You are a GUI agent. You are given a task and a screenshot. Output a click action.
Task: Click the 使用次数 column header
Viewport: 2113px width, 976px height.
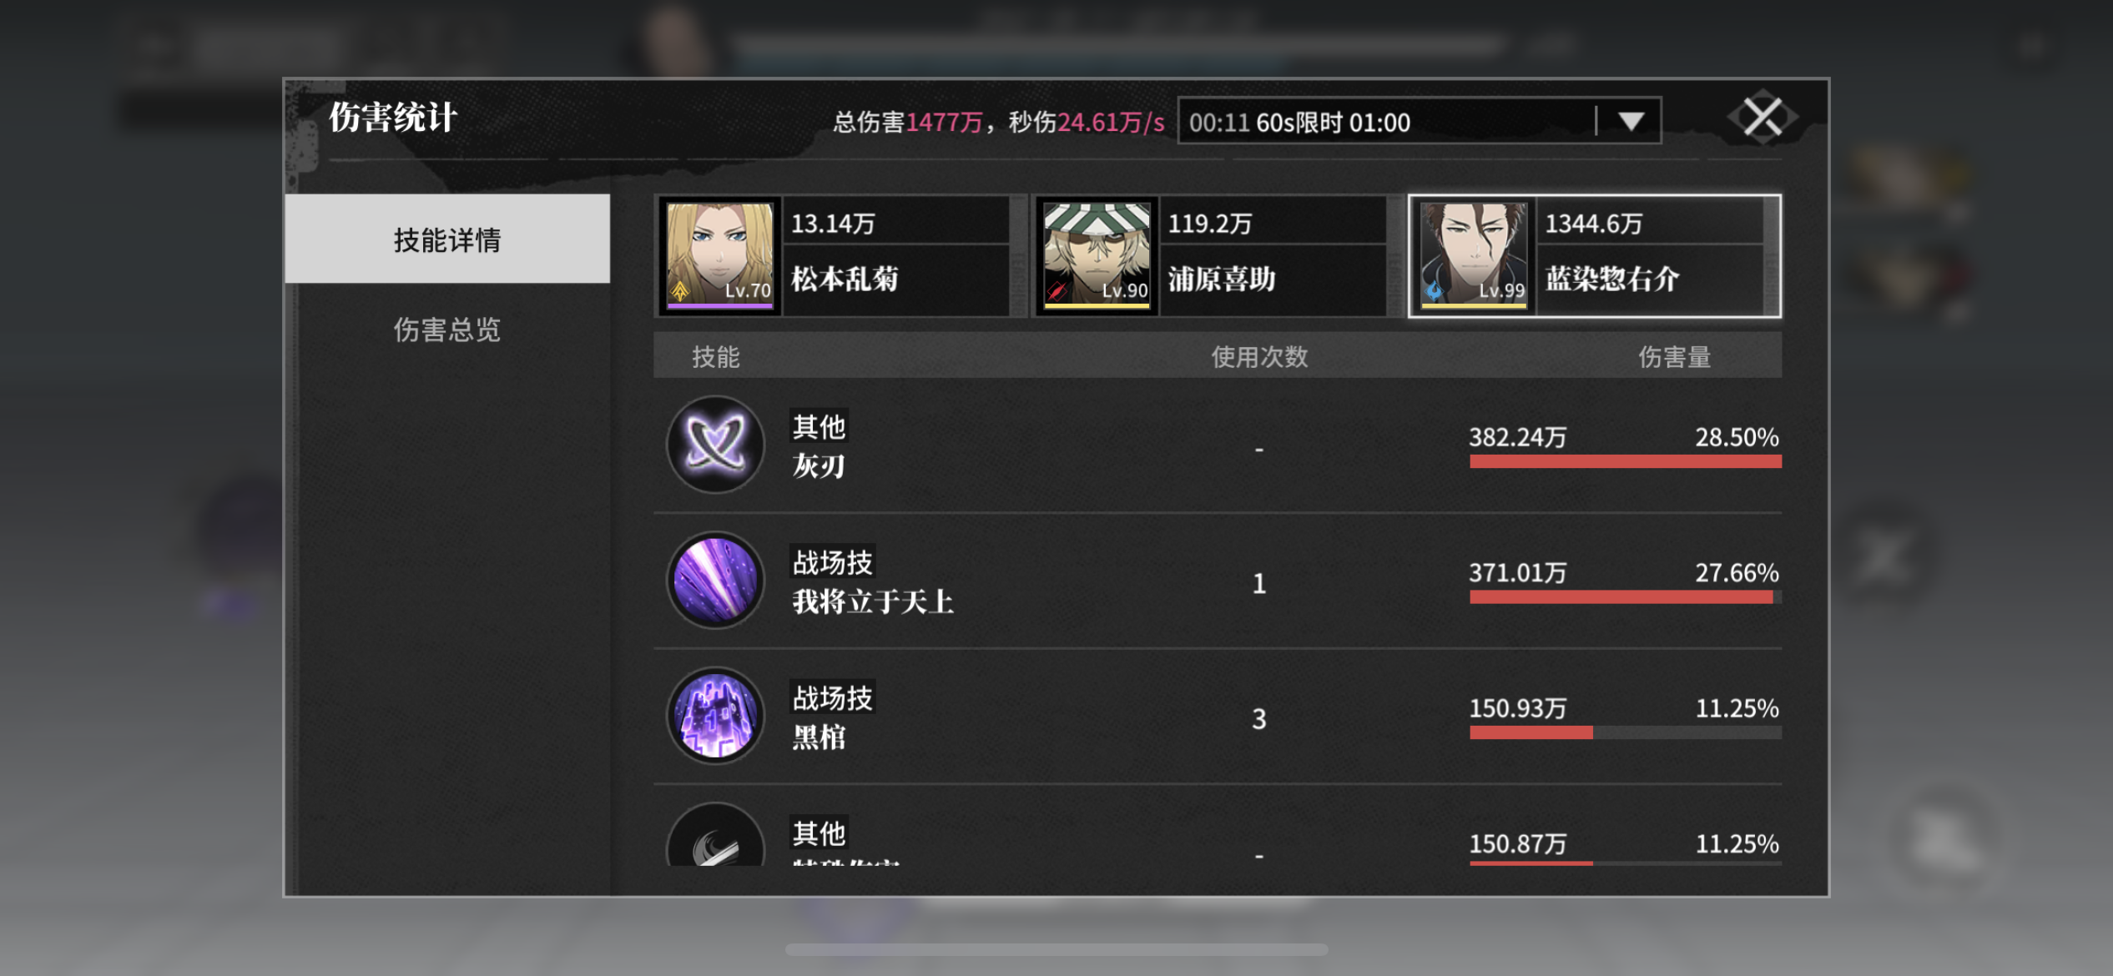coord(1259,357)
